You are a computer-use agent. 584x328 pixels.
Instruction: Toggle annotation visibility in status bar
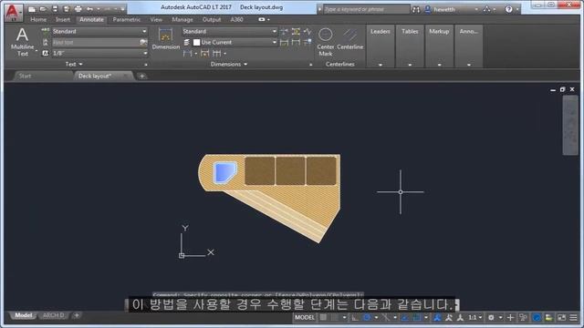pos(437,317)
